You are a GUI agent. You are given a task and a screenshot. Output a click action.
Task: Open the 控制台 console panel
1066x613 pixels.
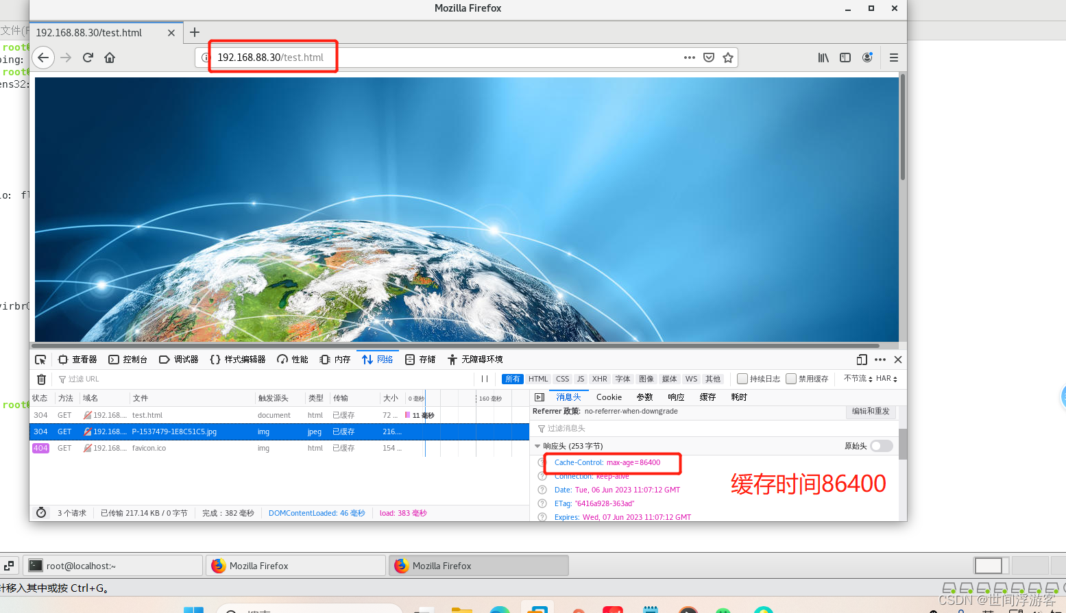128,360
